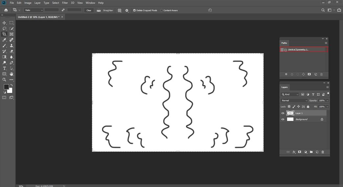Viewport: 343px width, 187px height.
Task: Toggle the layer filtering on/off switch
Action: 328,94
